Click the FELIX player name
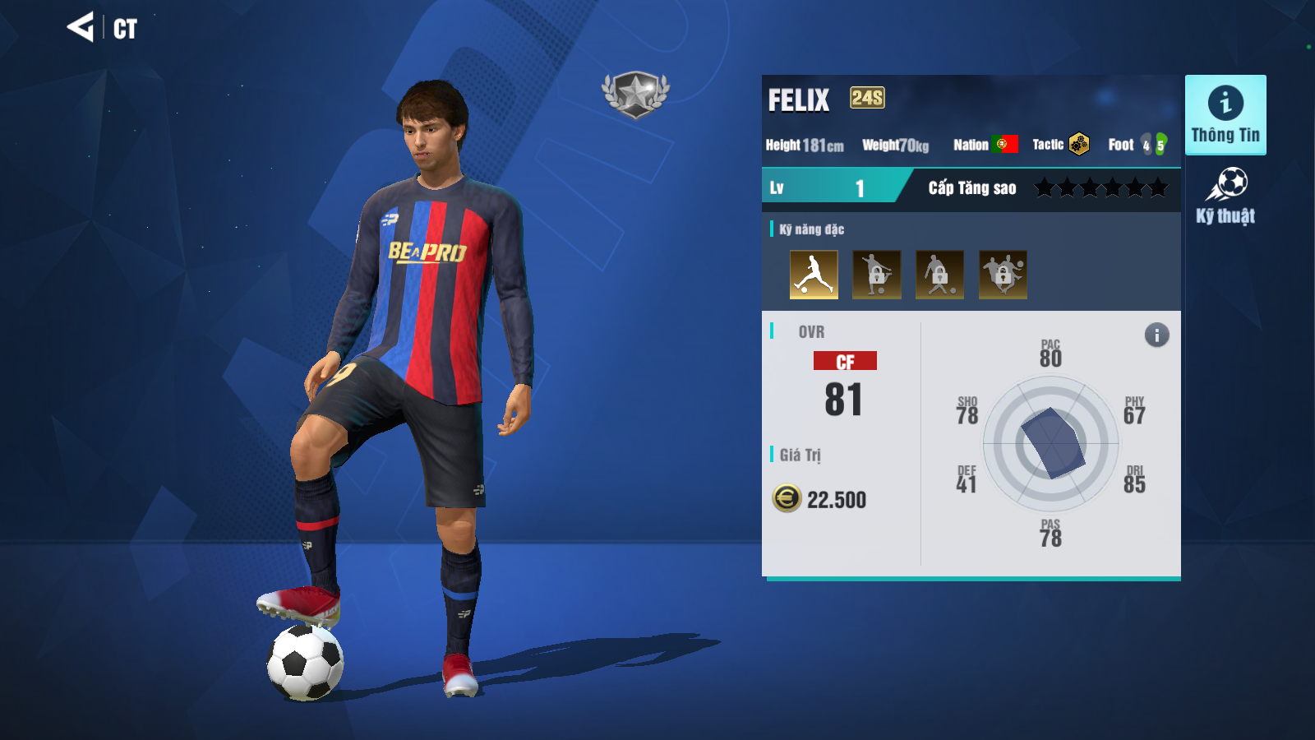 coord(798,100)
